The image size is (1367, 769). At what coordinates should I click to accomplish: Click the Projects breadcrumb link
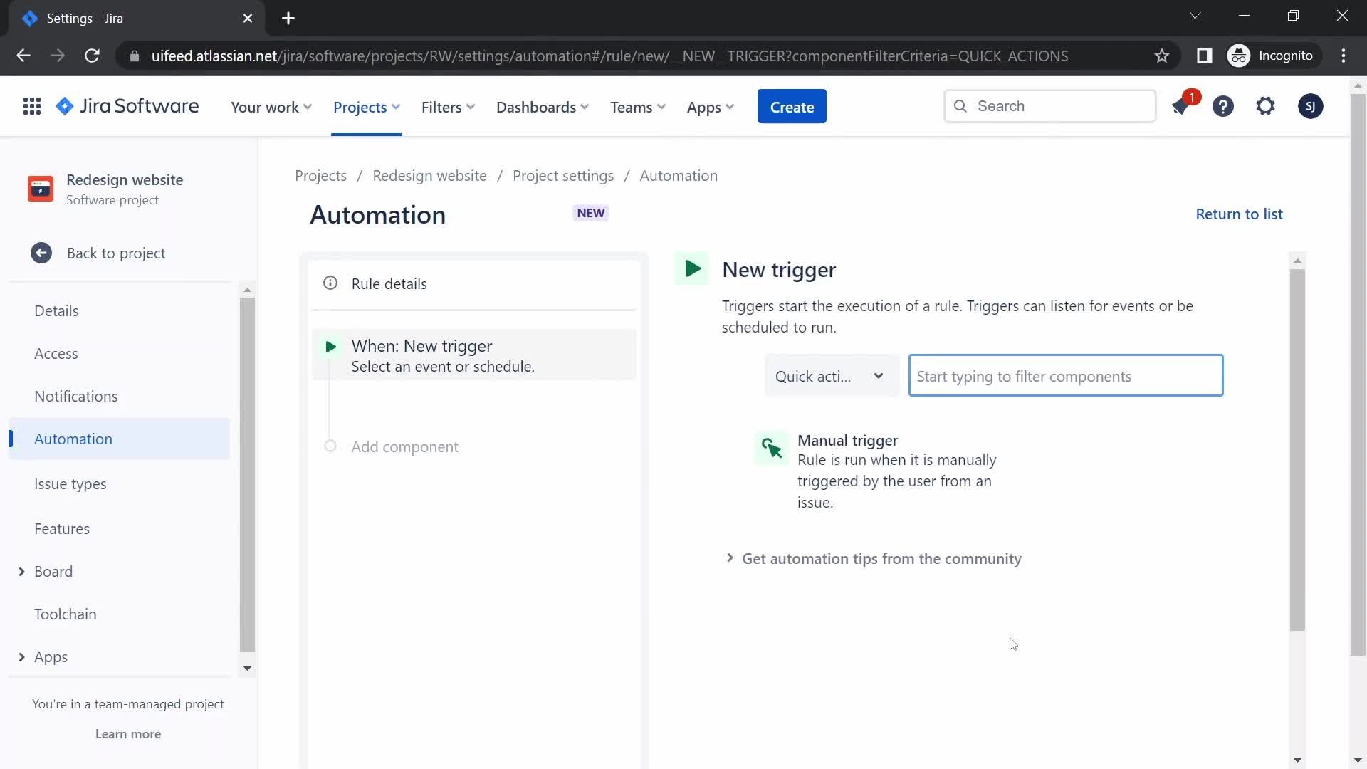(320, 176)
